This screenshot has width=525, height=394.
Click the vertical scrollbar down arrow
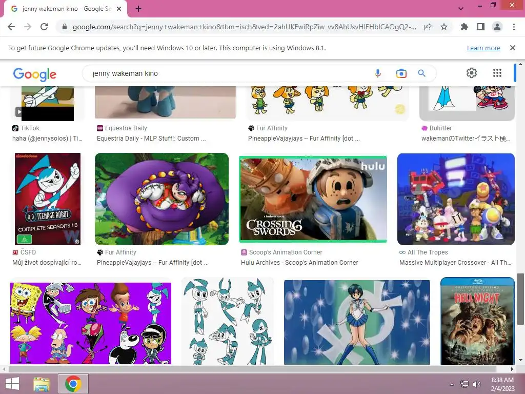[520, 361]
